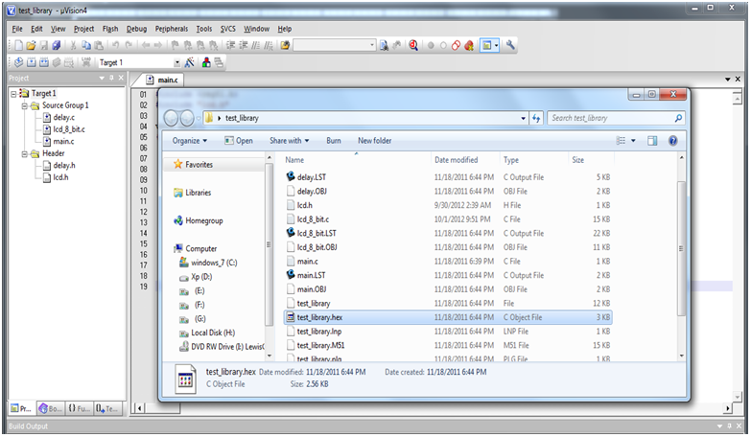
Task: Click the search magnifier in Explorer
Action: tap(678, 118)
